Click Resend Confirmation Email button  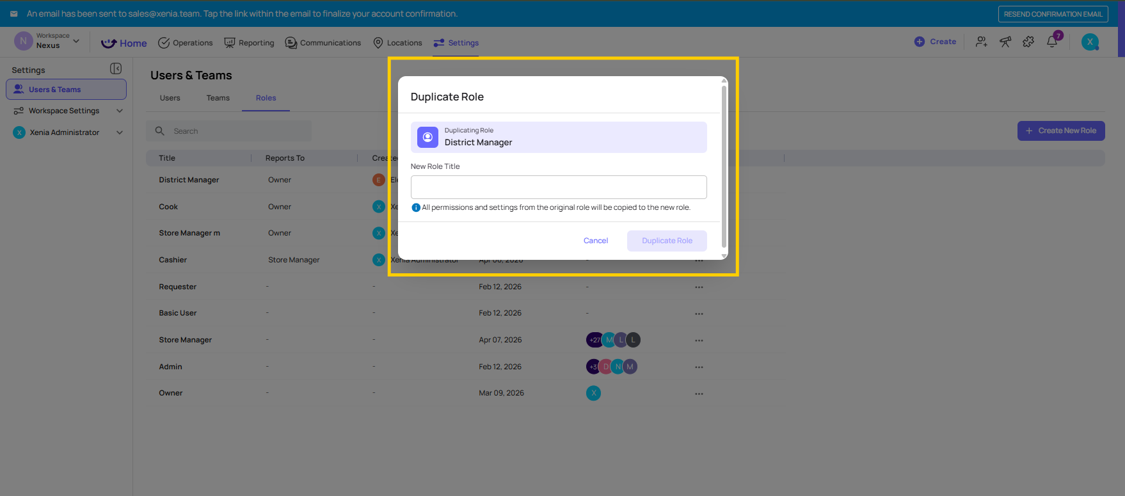pos(1053,14)
